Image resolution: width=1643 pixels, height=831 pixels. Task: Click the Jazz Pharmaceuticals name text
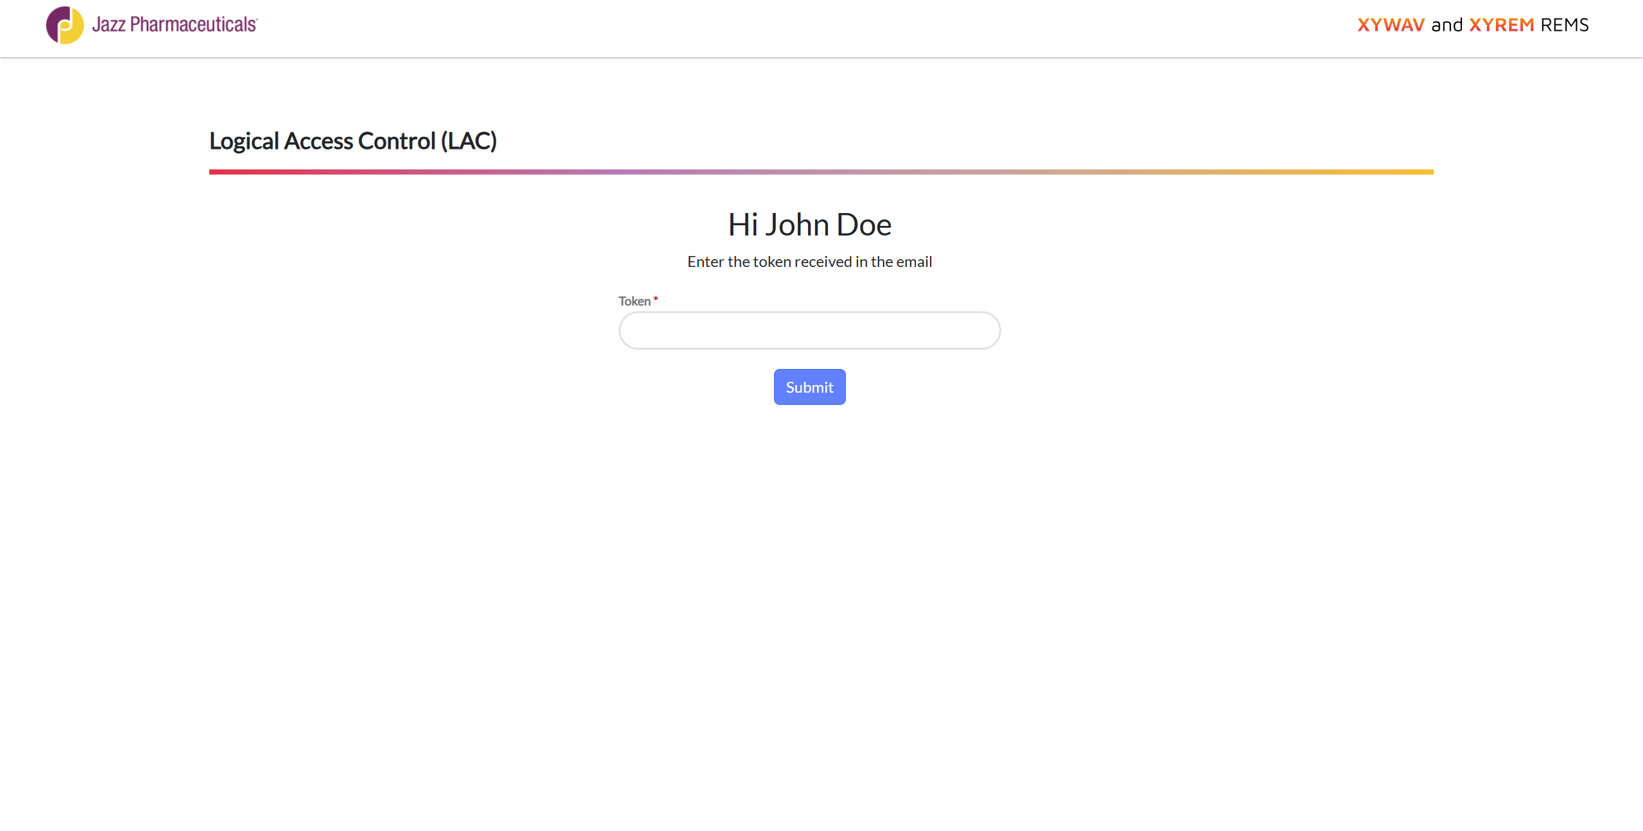point(175,24)
